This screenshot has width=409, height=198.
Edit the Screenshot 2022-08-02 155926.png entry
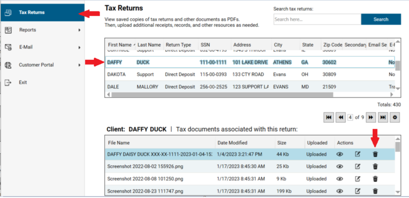pyautogui.click(x=358, y=167)
